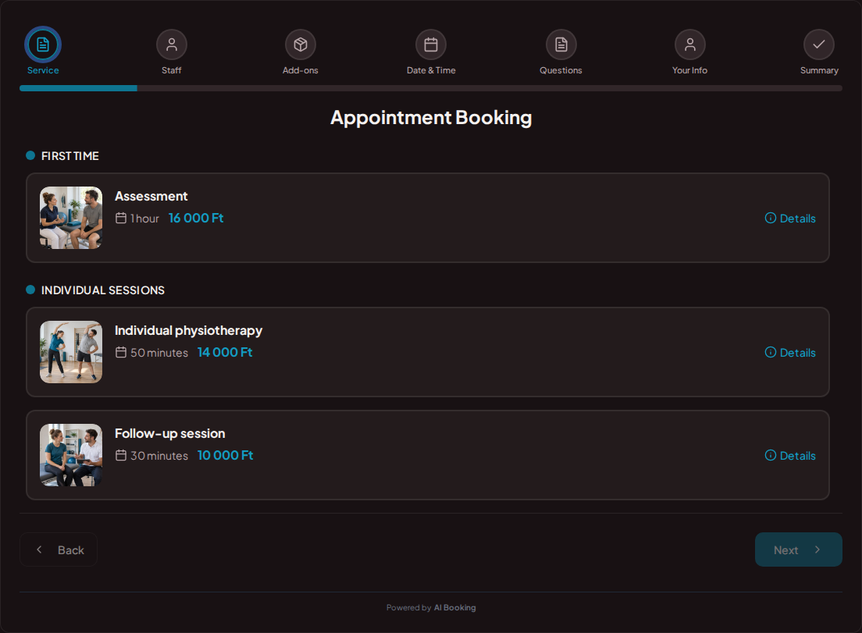Select the Your Info person icon
Viewport: 862px width, 633px height.
click(690, 44)
